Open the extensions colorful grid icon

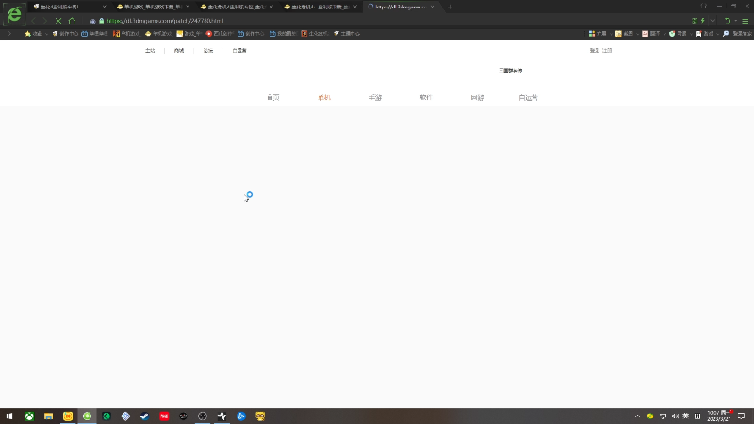[592, 34]
